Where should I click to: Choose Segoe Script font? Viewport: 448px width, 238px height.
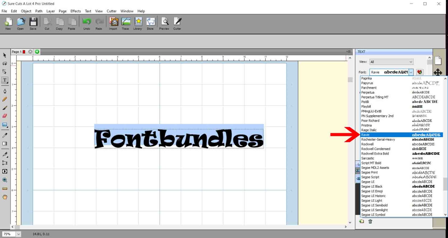click(402, 177)
